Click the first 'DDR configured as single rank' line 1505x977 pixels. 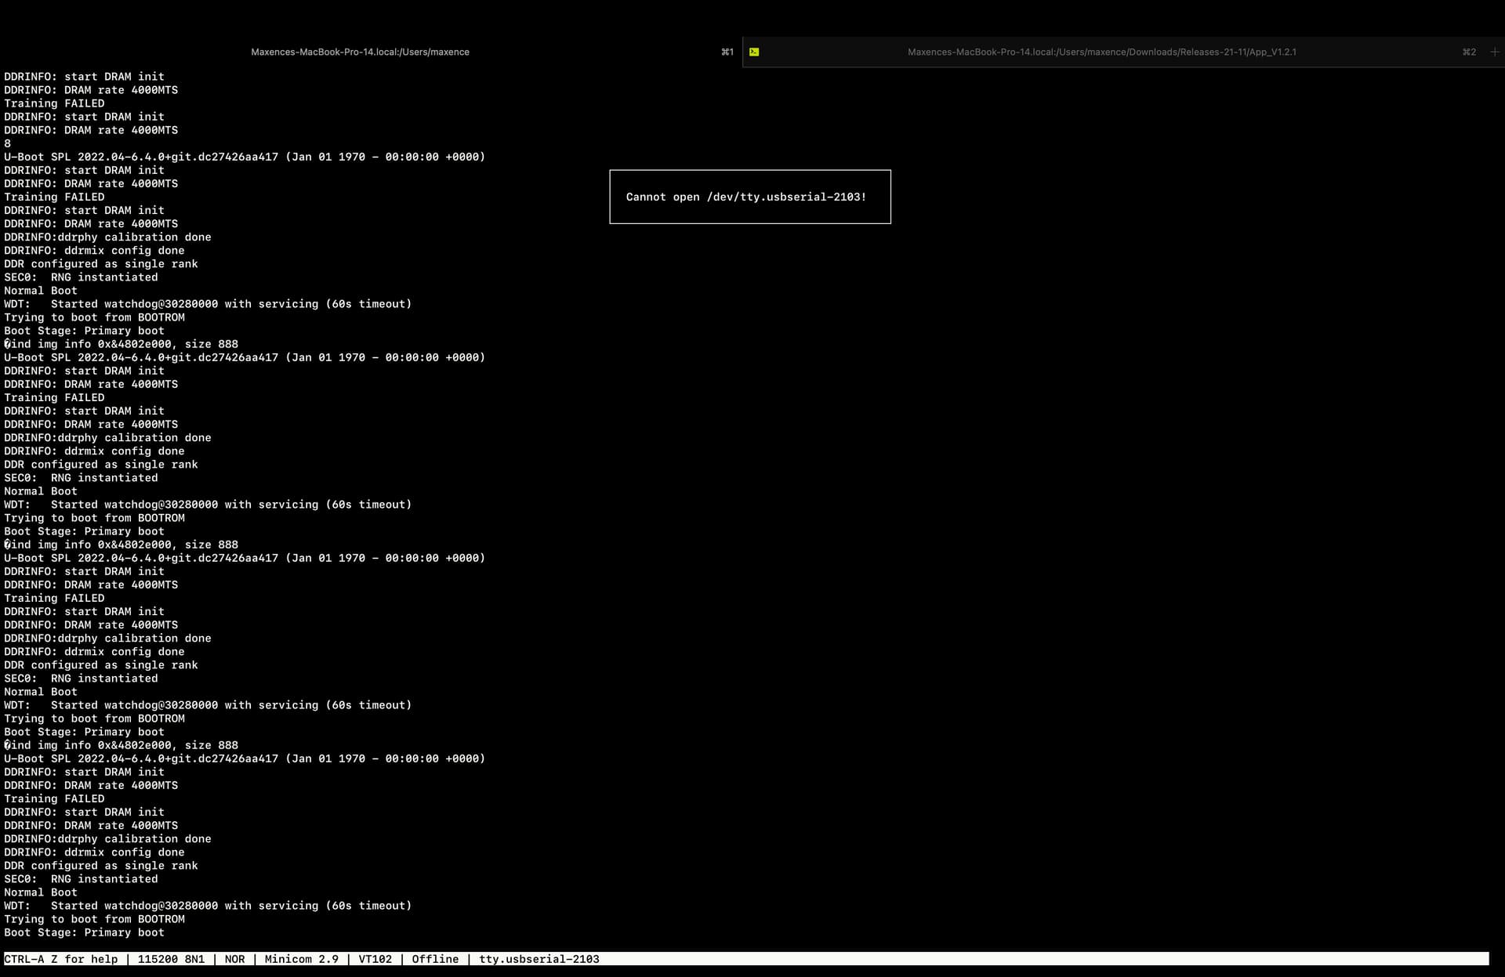(100, 264)
